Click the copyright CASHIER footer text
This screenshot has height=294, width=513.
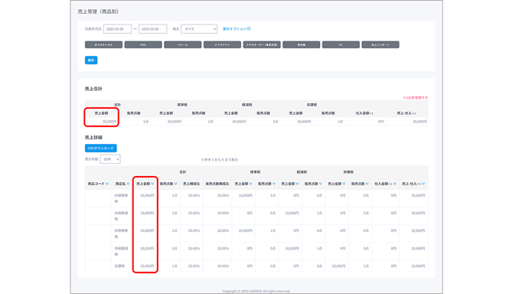(256, 291)
